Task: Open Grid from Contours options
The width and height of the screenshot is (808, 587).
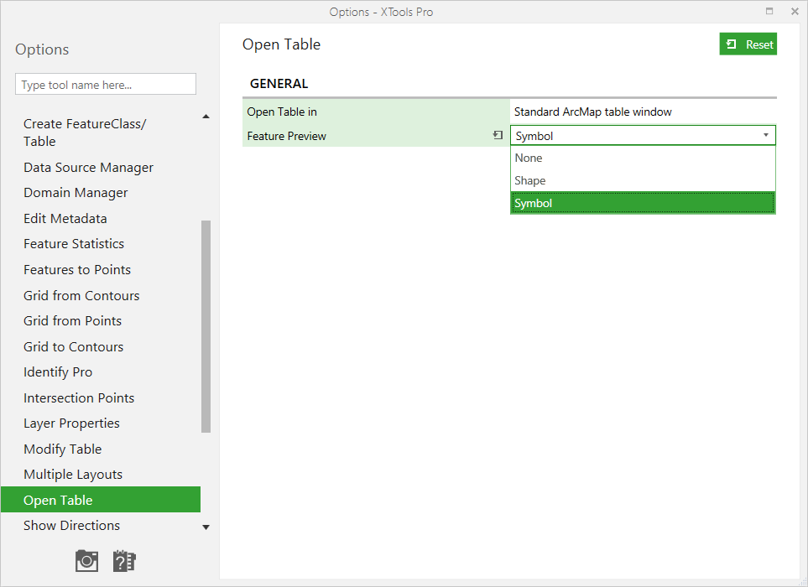Action: (81, 295)
